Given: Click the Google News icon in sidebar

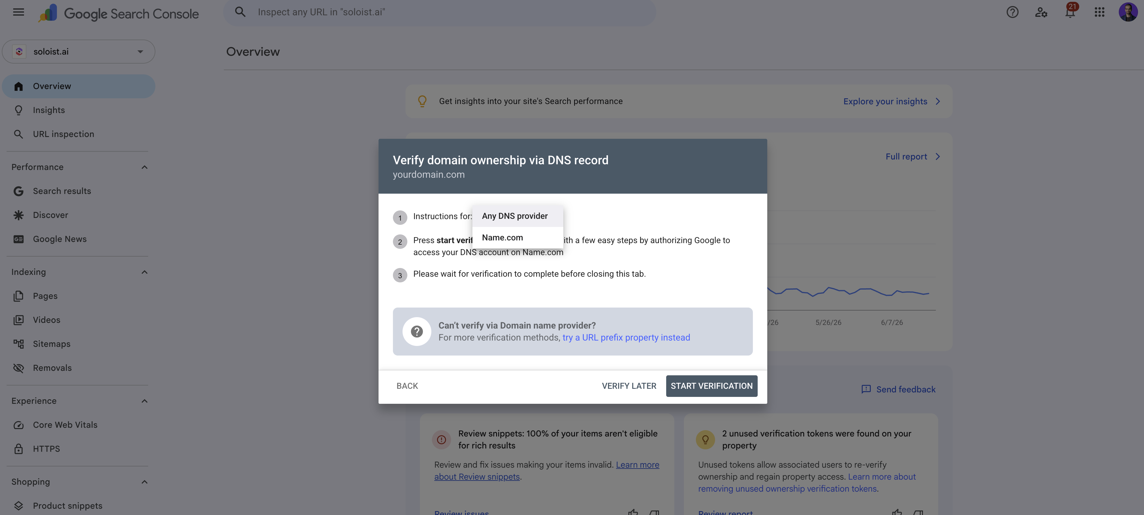Looking at the screenshot, I should point(18,239).
